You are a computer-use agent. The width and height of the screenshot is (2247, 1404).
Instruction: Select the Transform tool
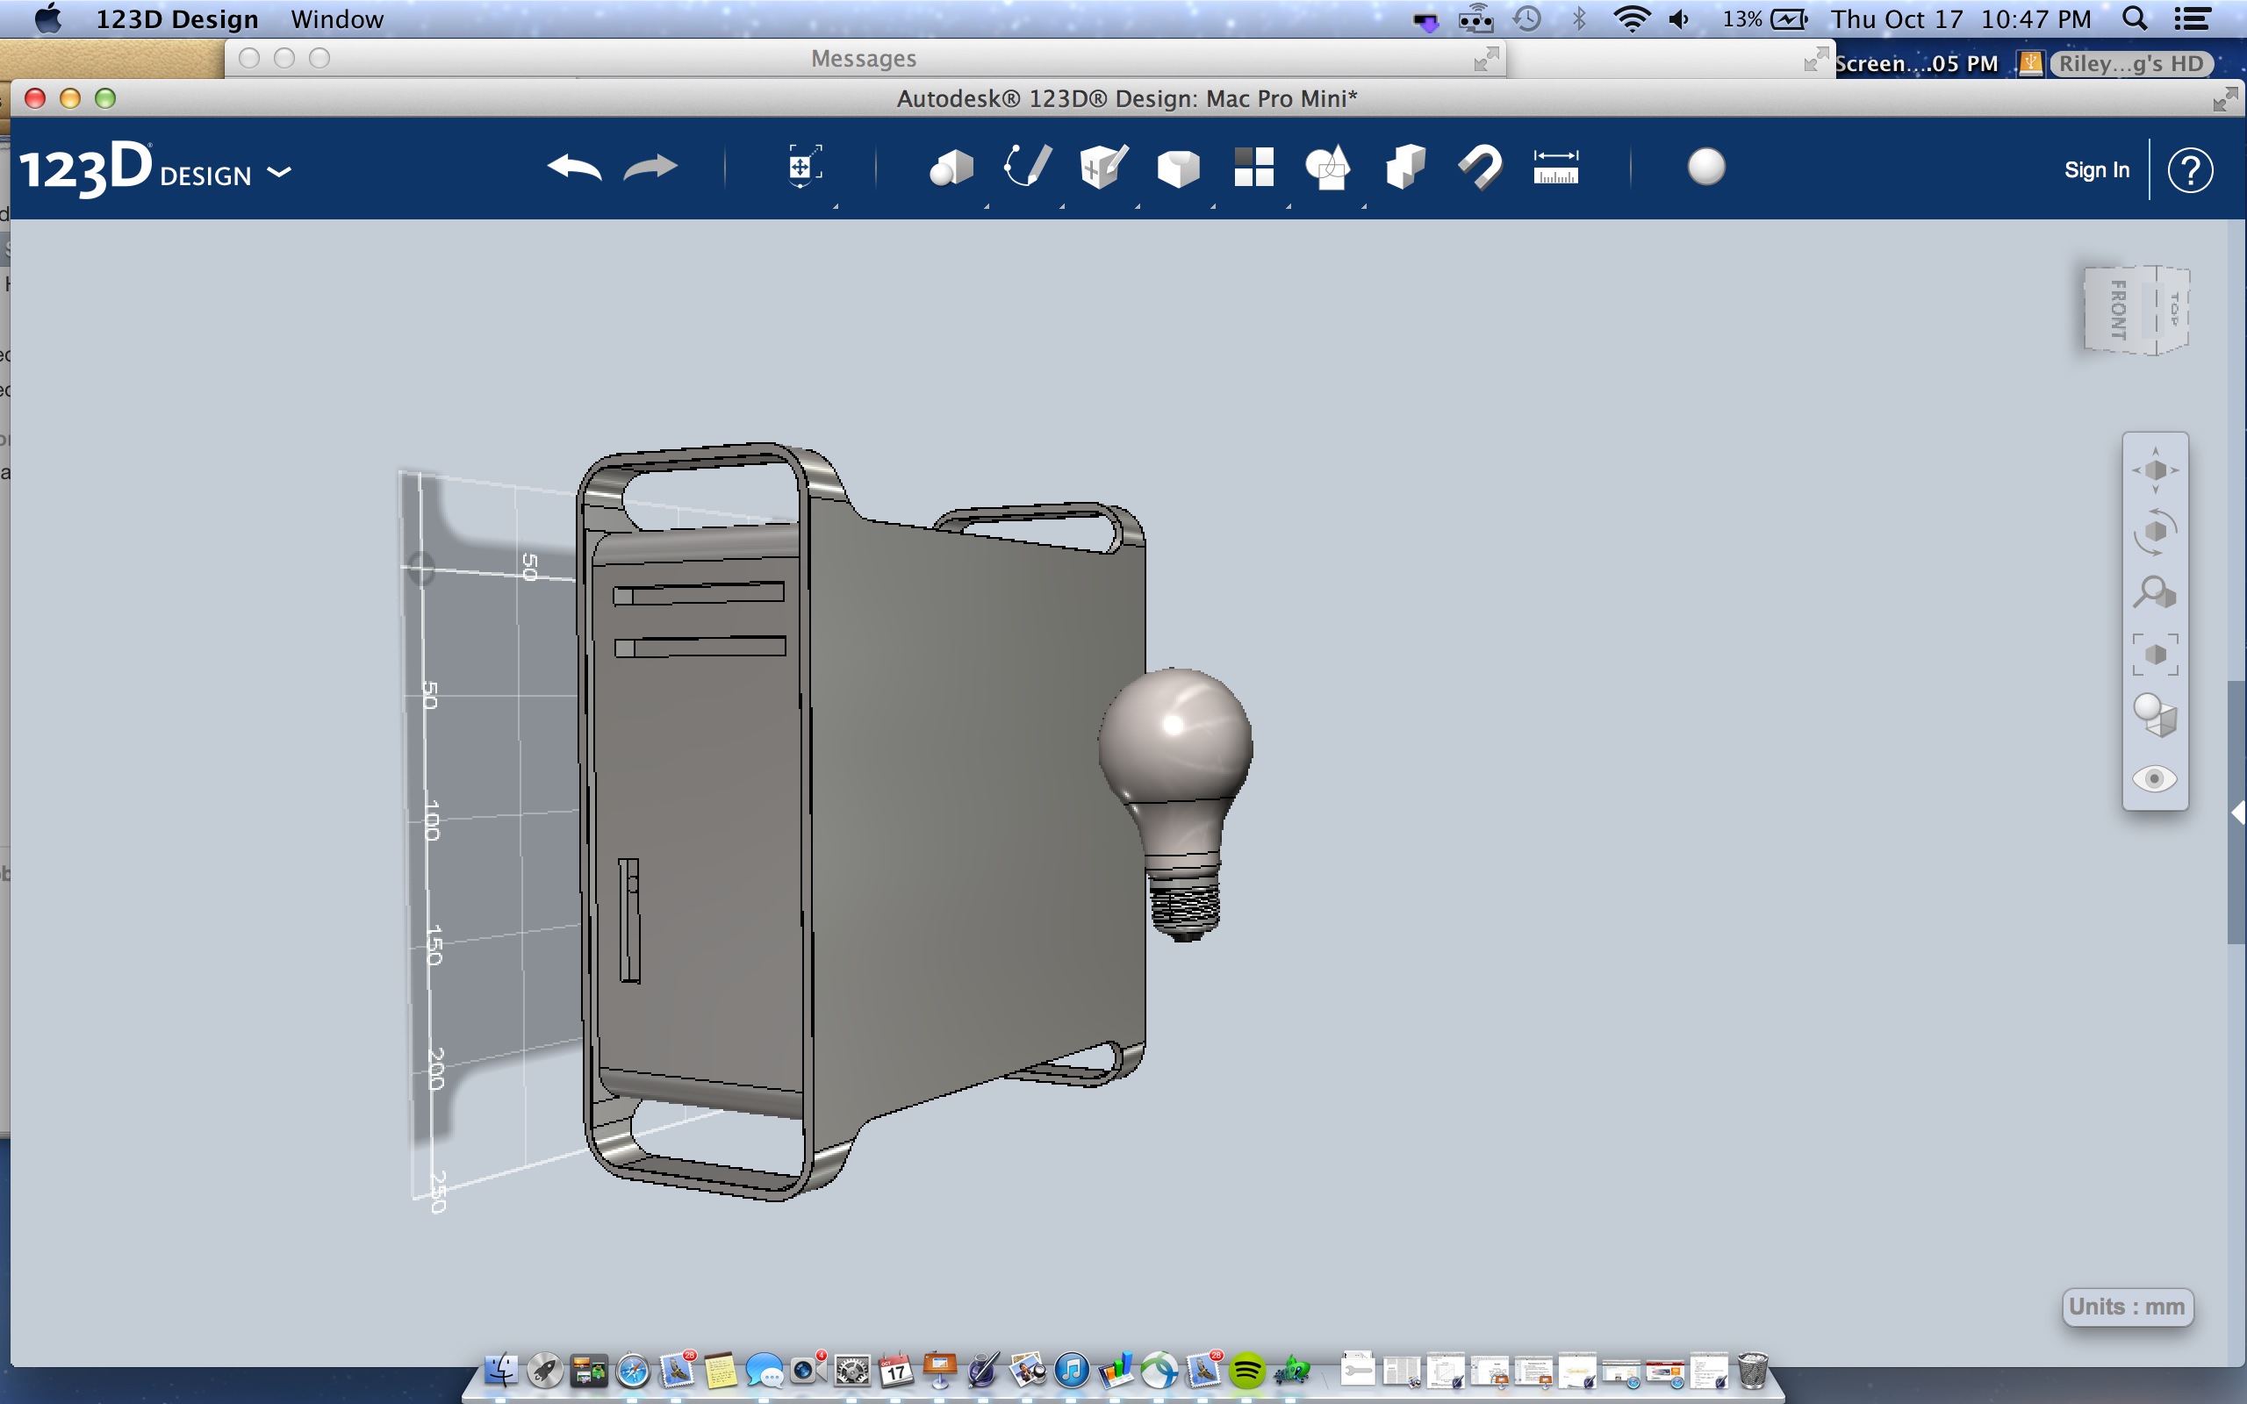804,167
